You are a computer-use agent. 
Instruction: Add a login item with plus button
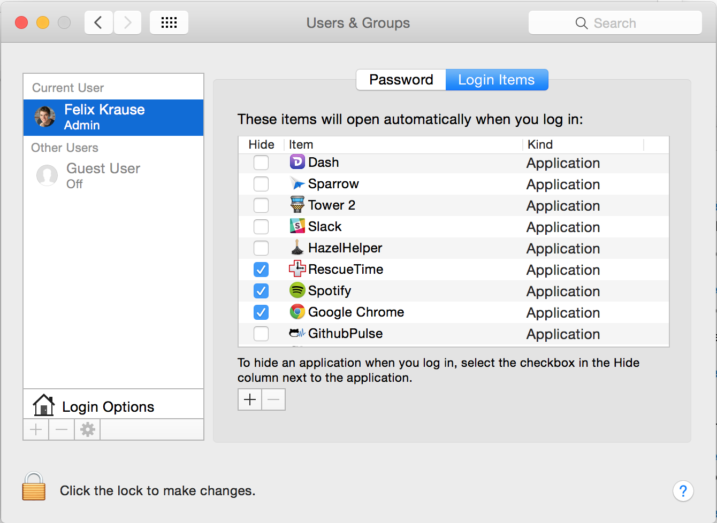250,399
